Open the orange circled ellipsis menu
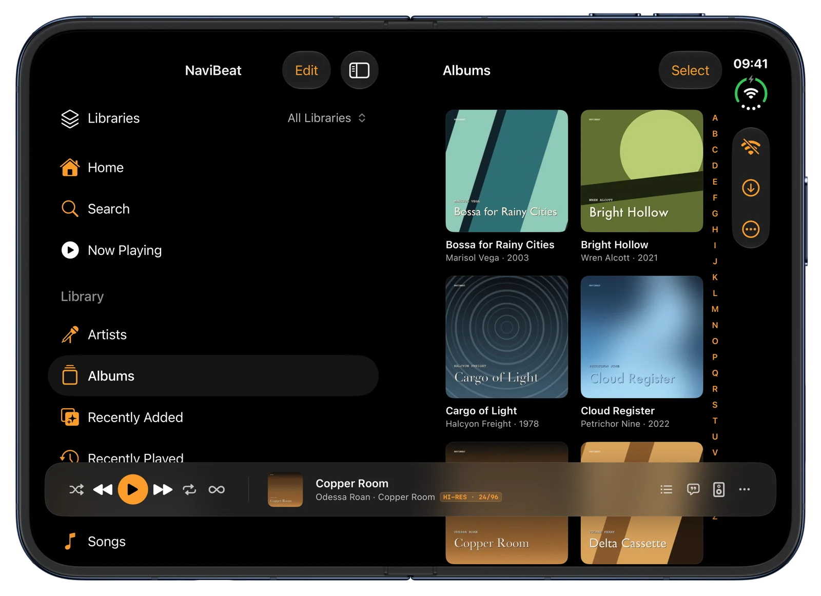This screenshot has width=821, height=596. [x=751, y=229]
